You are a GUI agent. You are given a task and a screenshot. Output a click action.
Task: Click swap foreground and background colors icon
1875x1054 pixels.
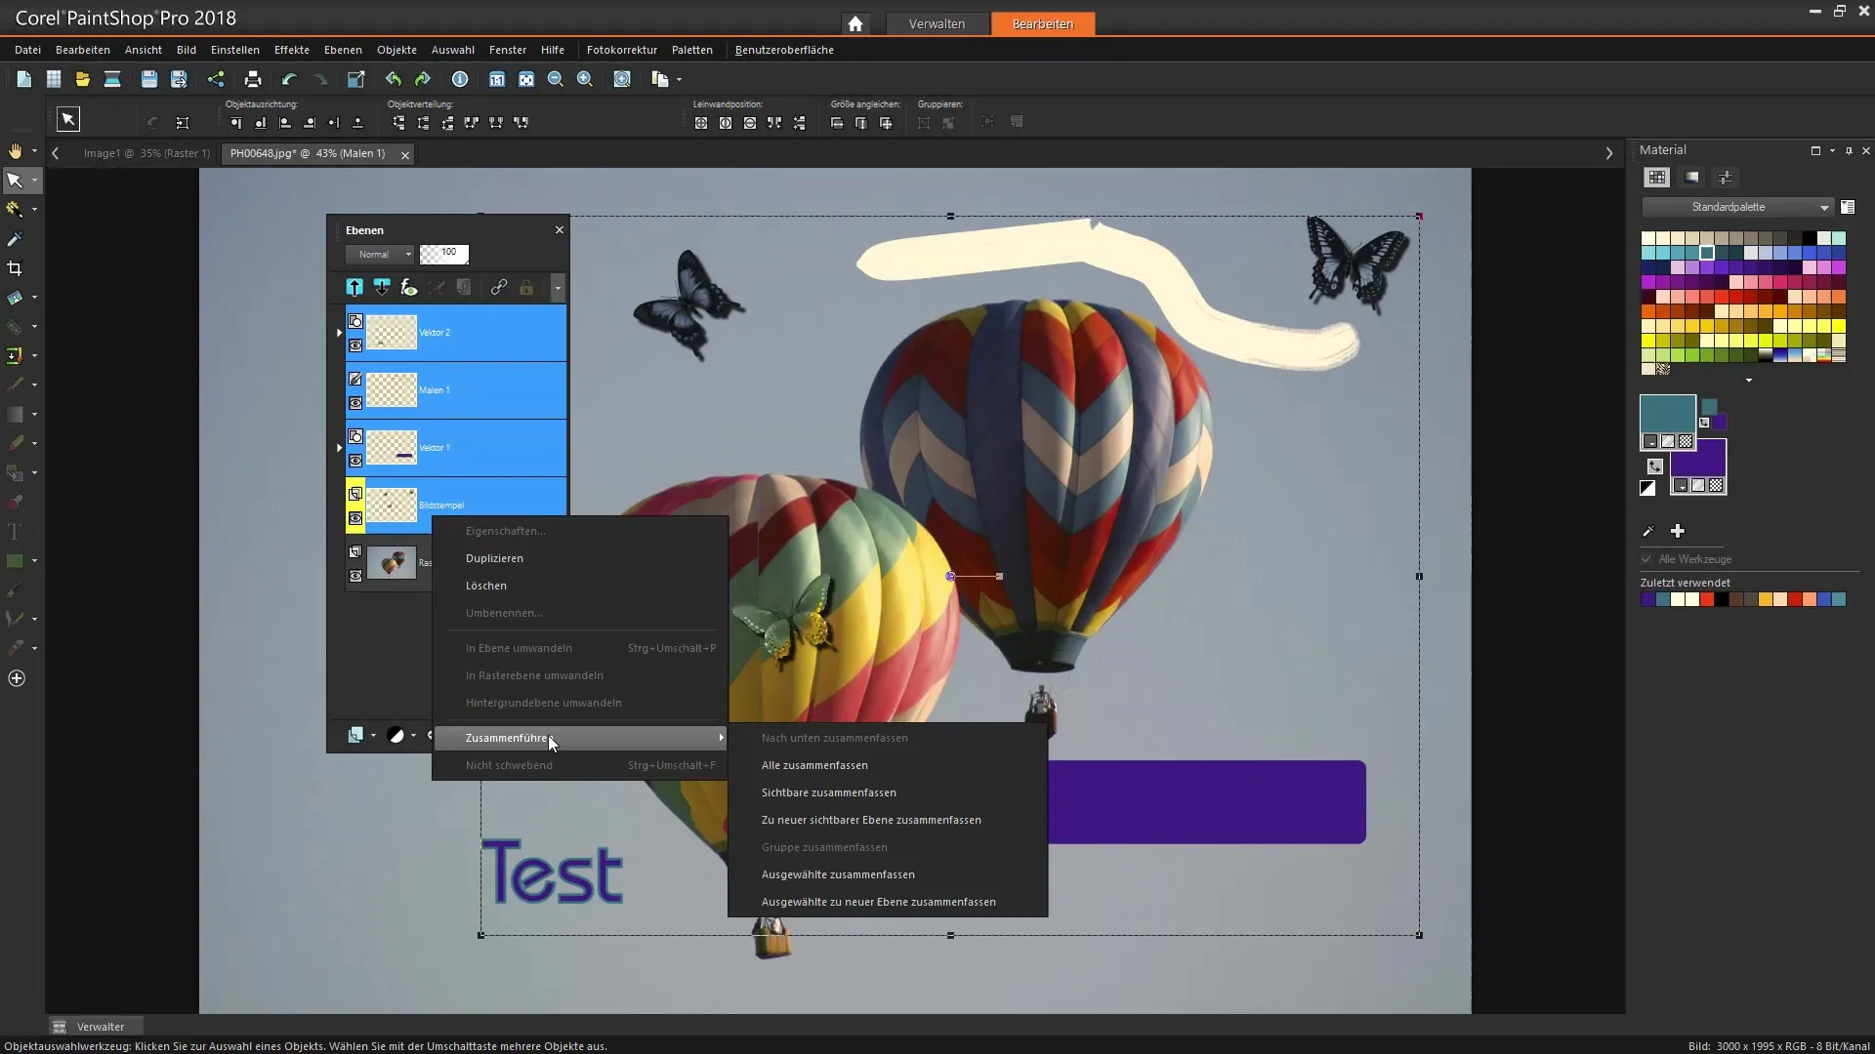pyautogui.click(x=1654, y=466)
